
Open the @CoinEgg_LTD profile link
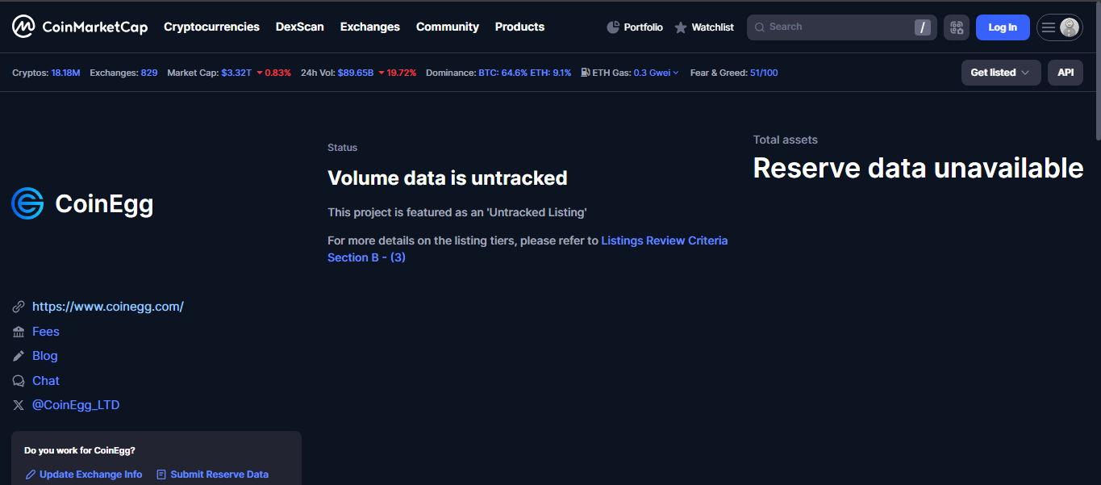point(76,405)
